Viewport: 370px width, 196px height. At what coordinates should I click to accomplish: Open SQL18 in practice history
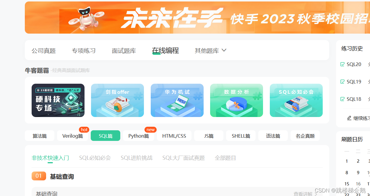(x=354, y=99)
